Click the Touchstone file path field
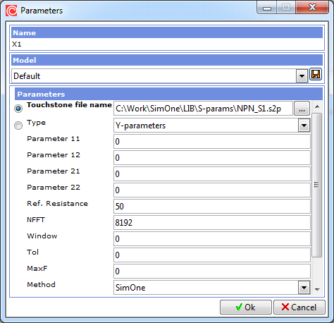334x323 pixels. tap(203, 109)
